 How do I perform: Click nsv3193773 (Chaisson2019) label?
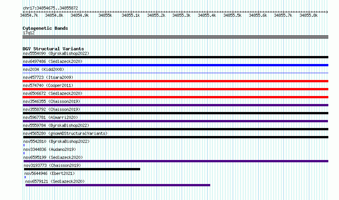(52, 165)
